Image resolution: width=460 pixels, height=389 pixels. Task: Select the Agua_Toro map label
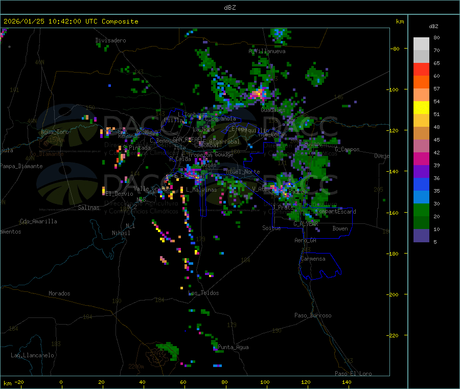point(55,132)
